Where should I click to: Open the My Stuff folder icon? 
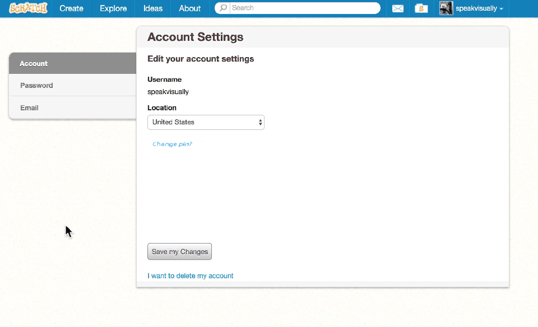coord(421,8)
